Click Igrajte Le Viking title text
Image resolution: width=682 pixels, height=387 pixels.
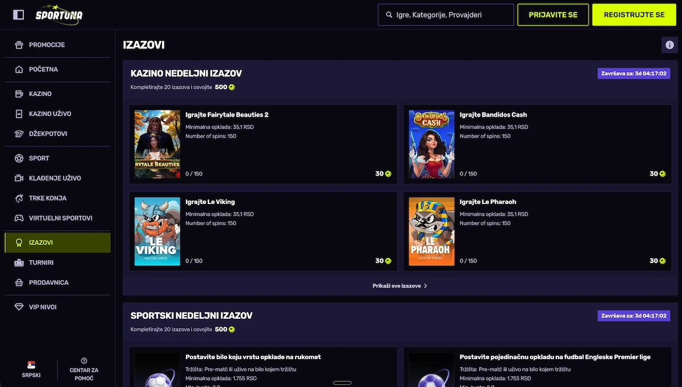210,202
